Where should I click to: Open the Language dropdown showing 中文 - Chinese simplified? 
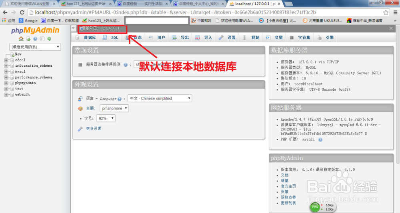(x=160, y=98)
